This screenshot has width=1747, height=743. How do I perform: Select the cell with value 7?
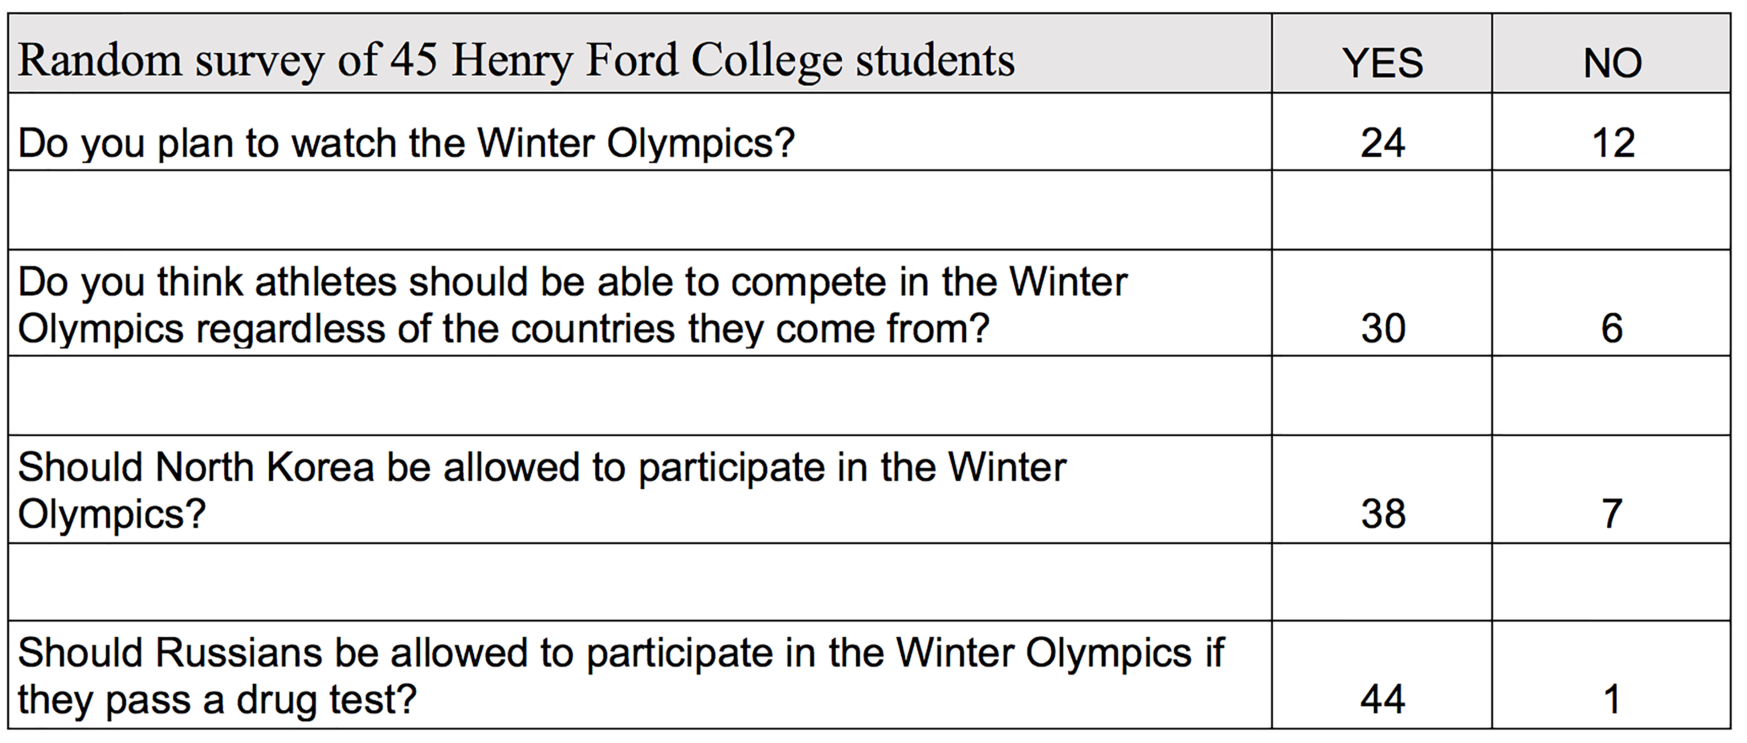click(1612, 489)
